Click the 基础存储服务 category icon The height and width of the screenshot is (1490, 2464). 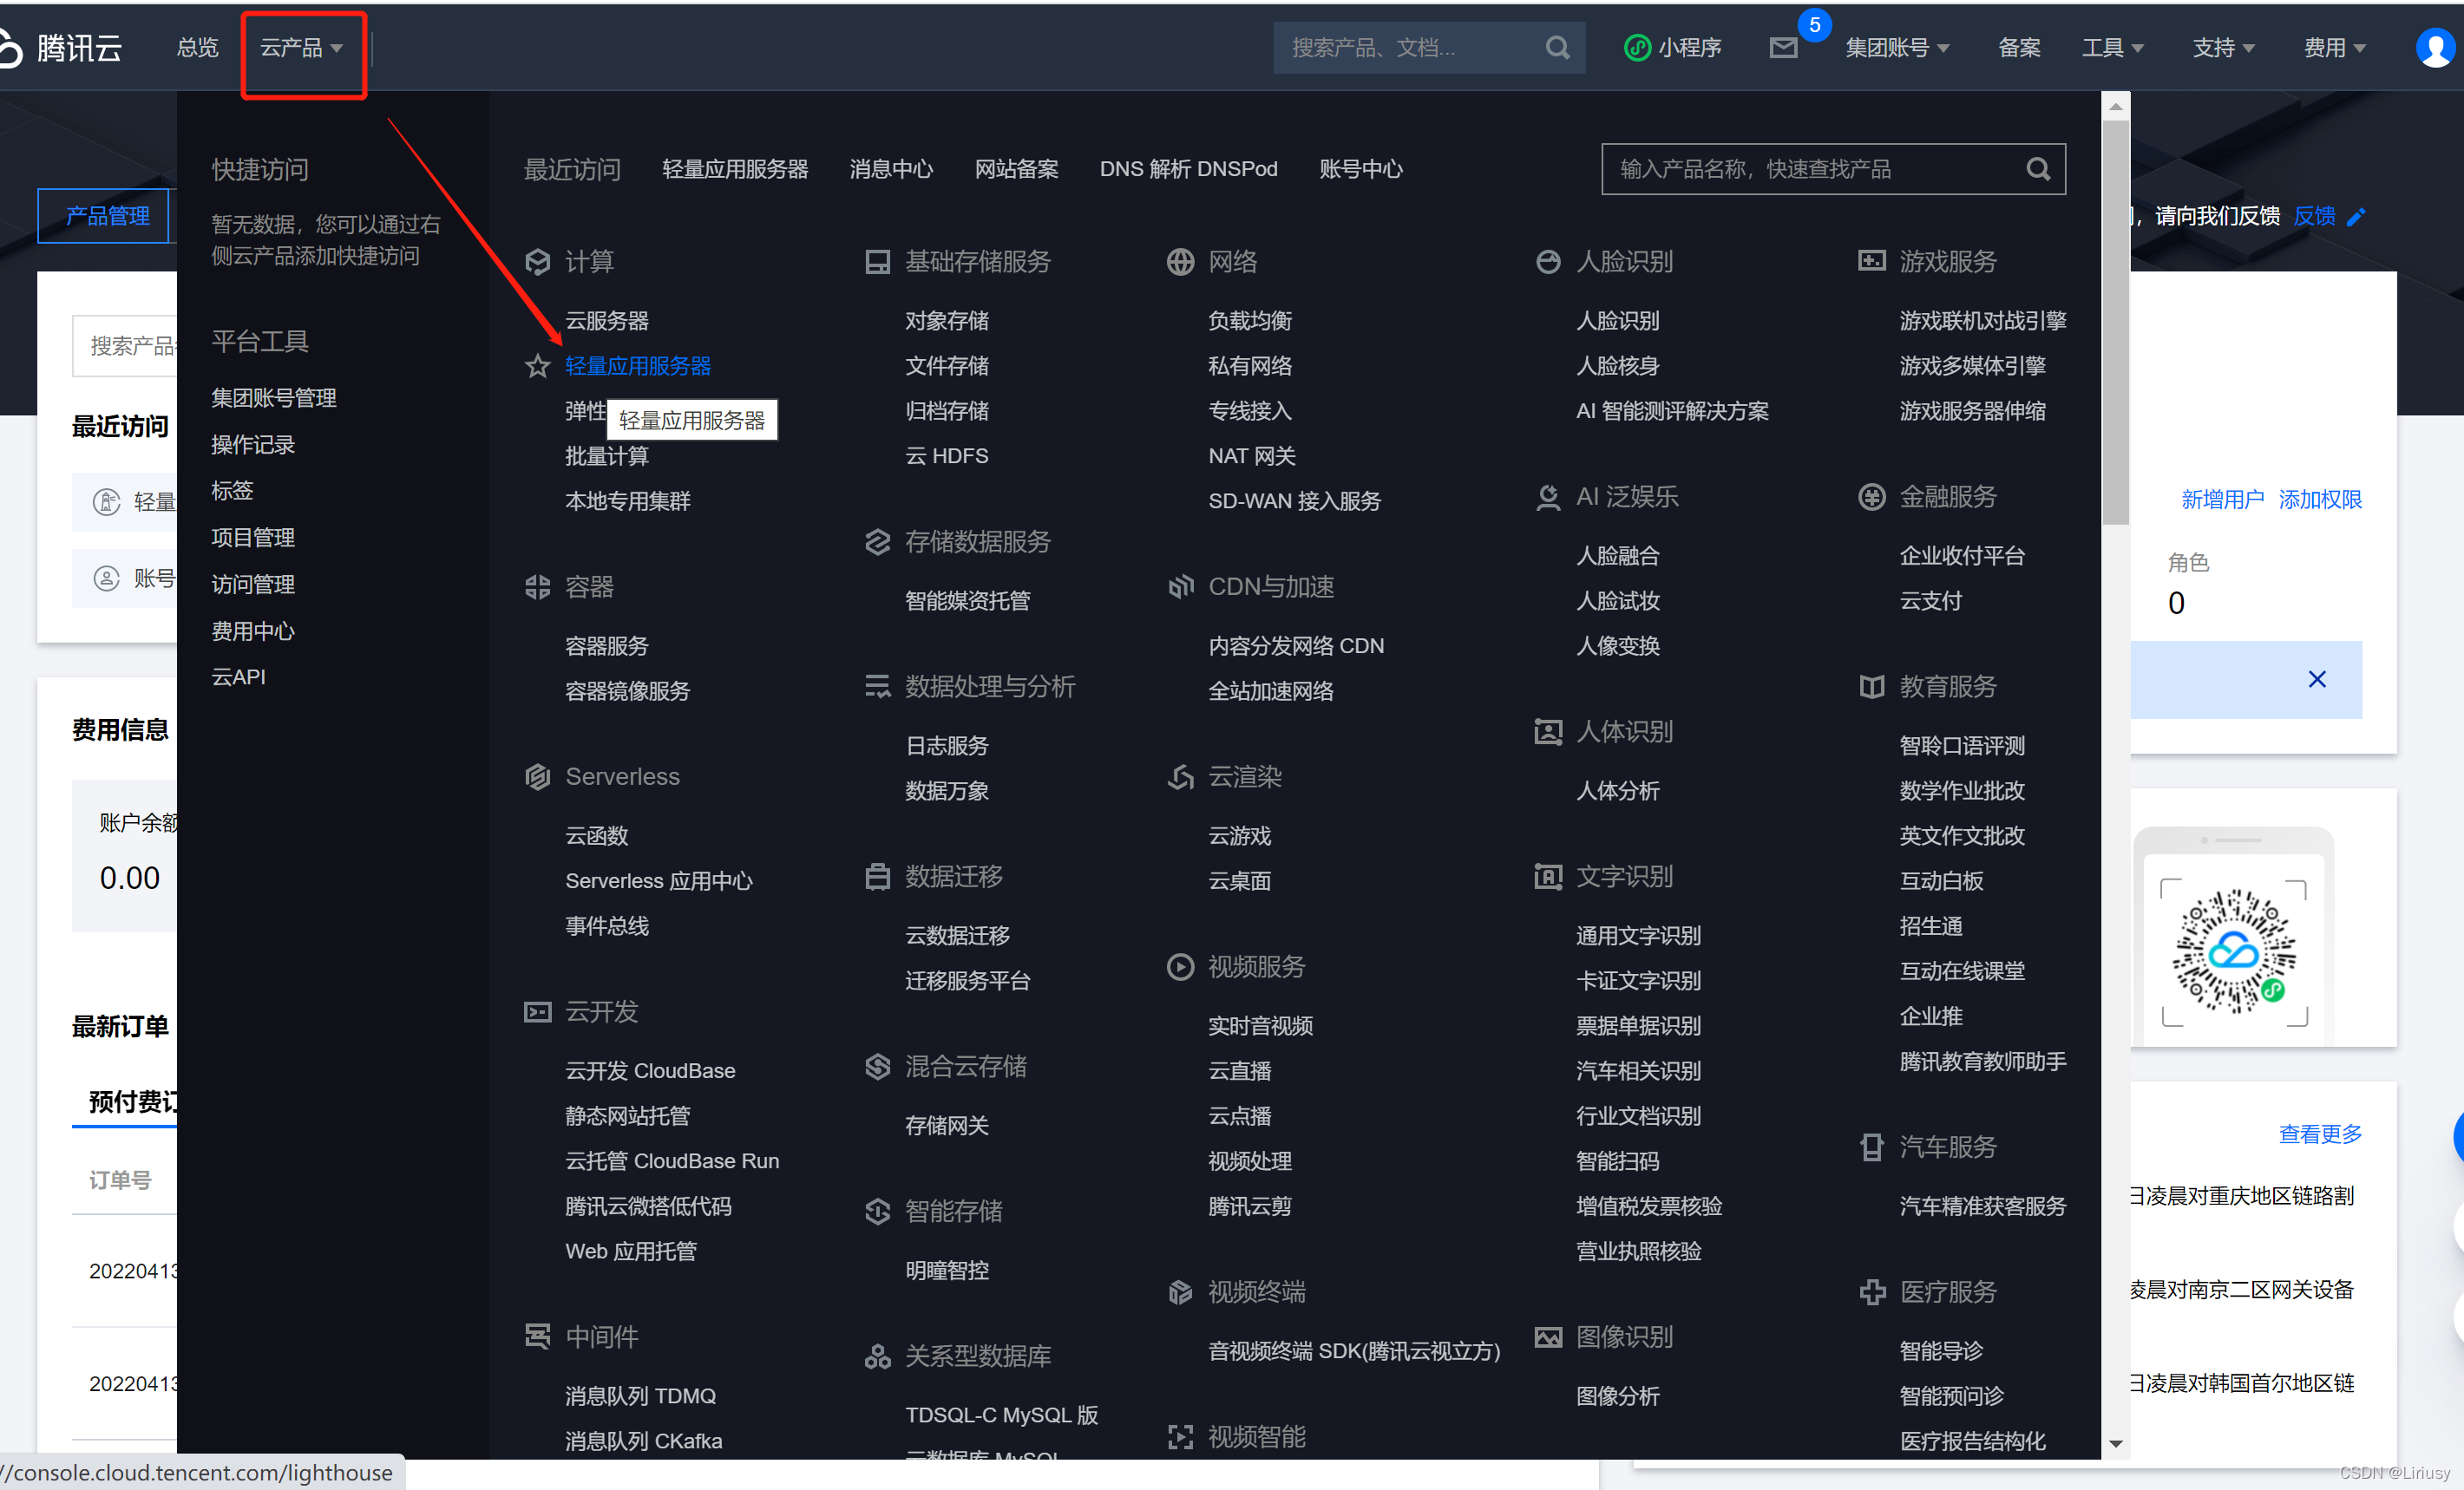[877, 262]
